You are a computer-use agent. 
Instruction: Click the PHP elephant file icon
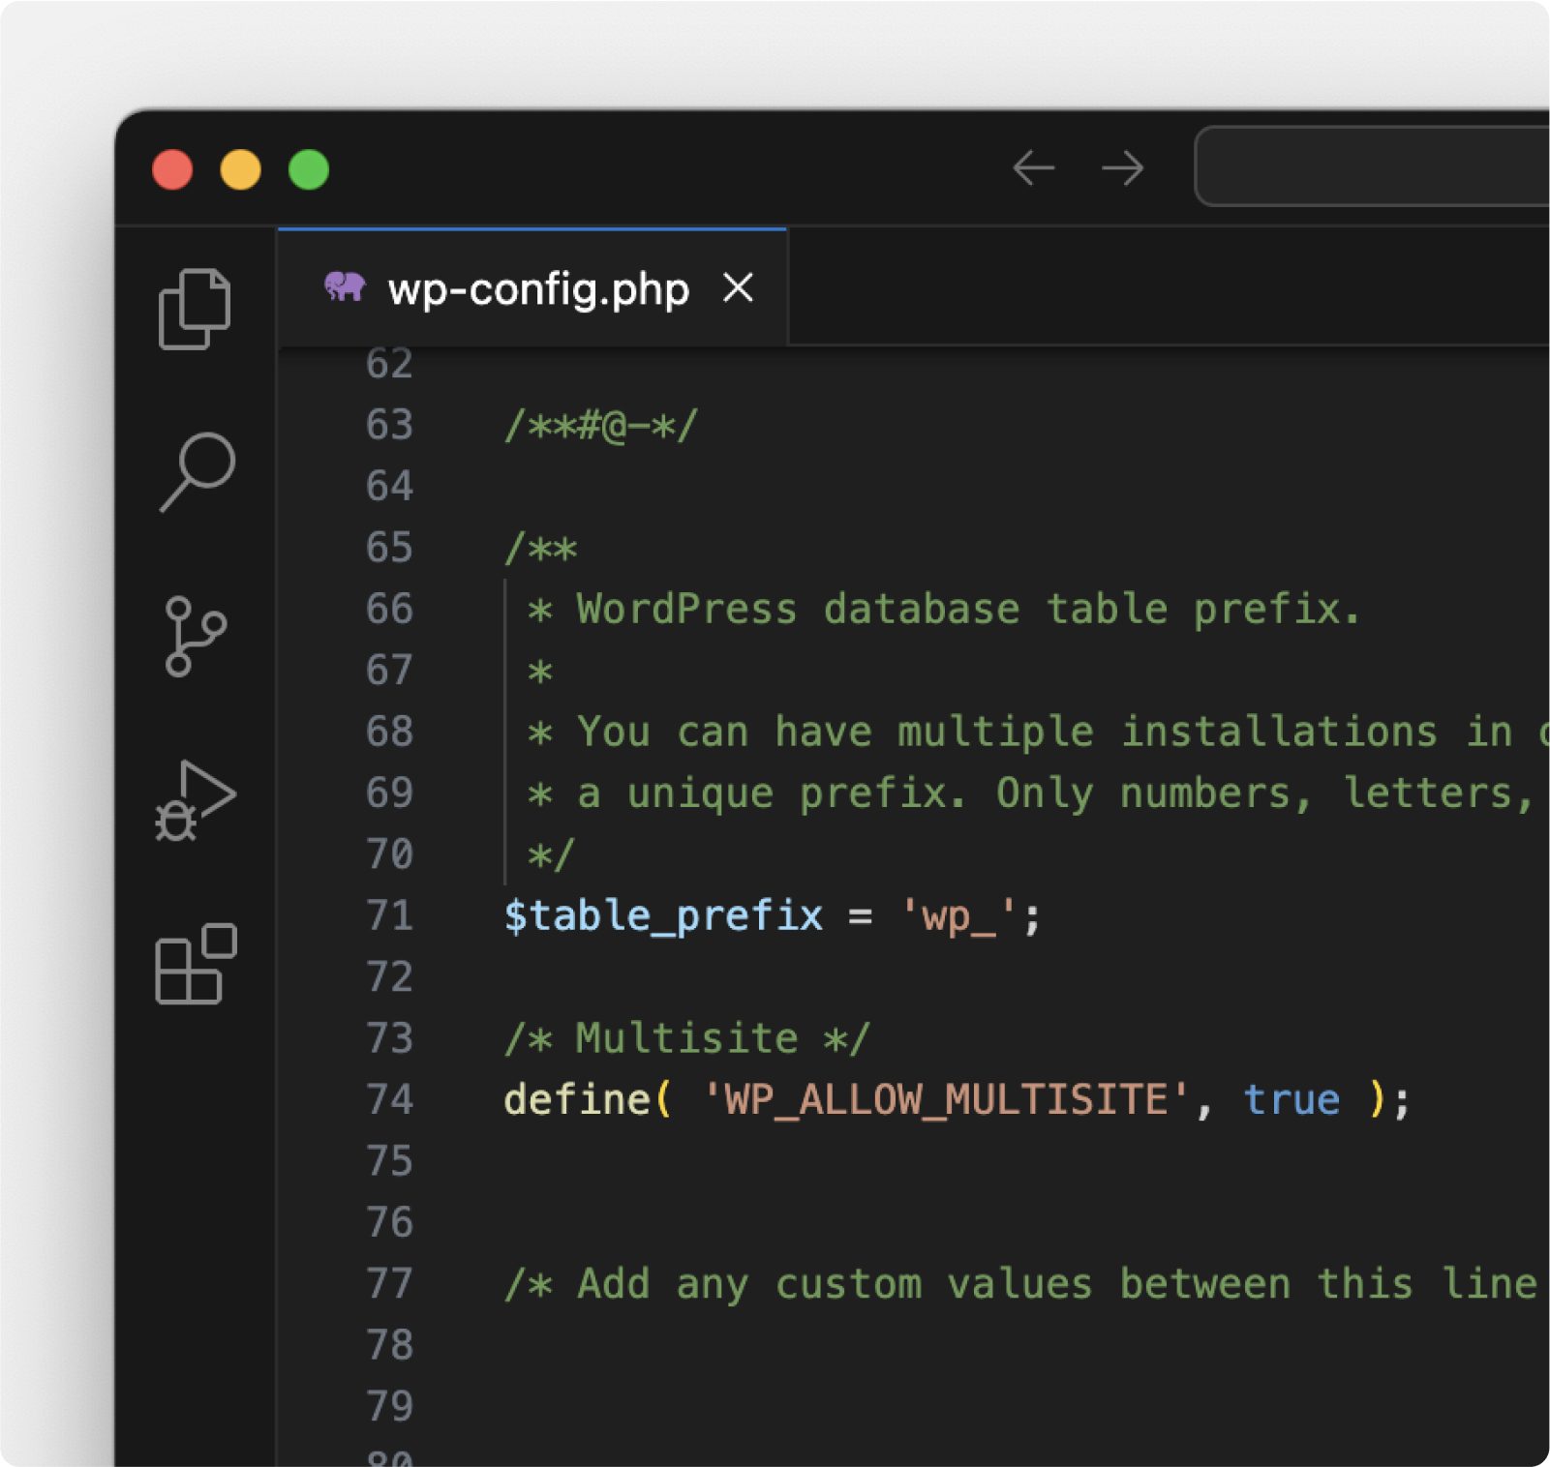coord(345,287)
